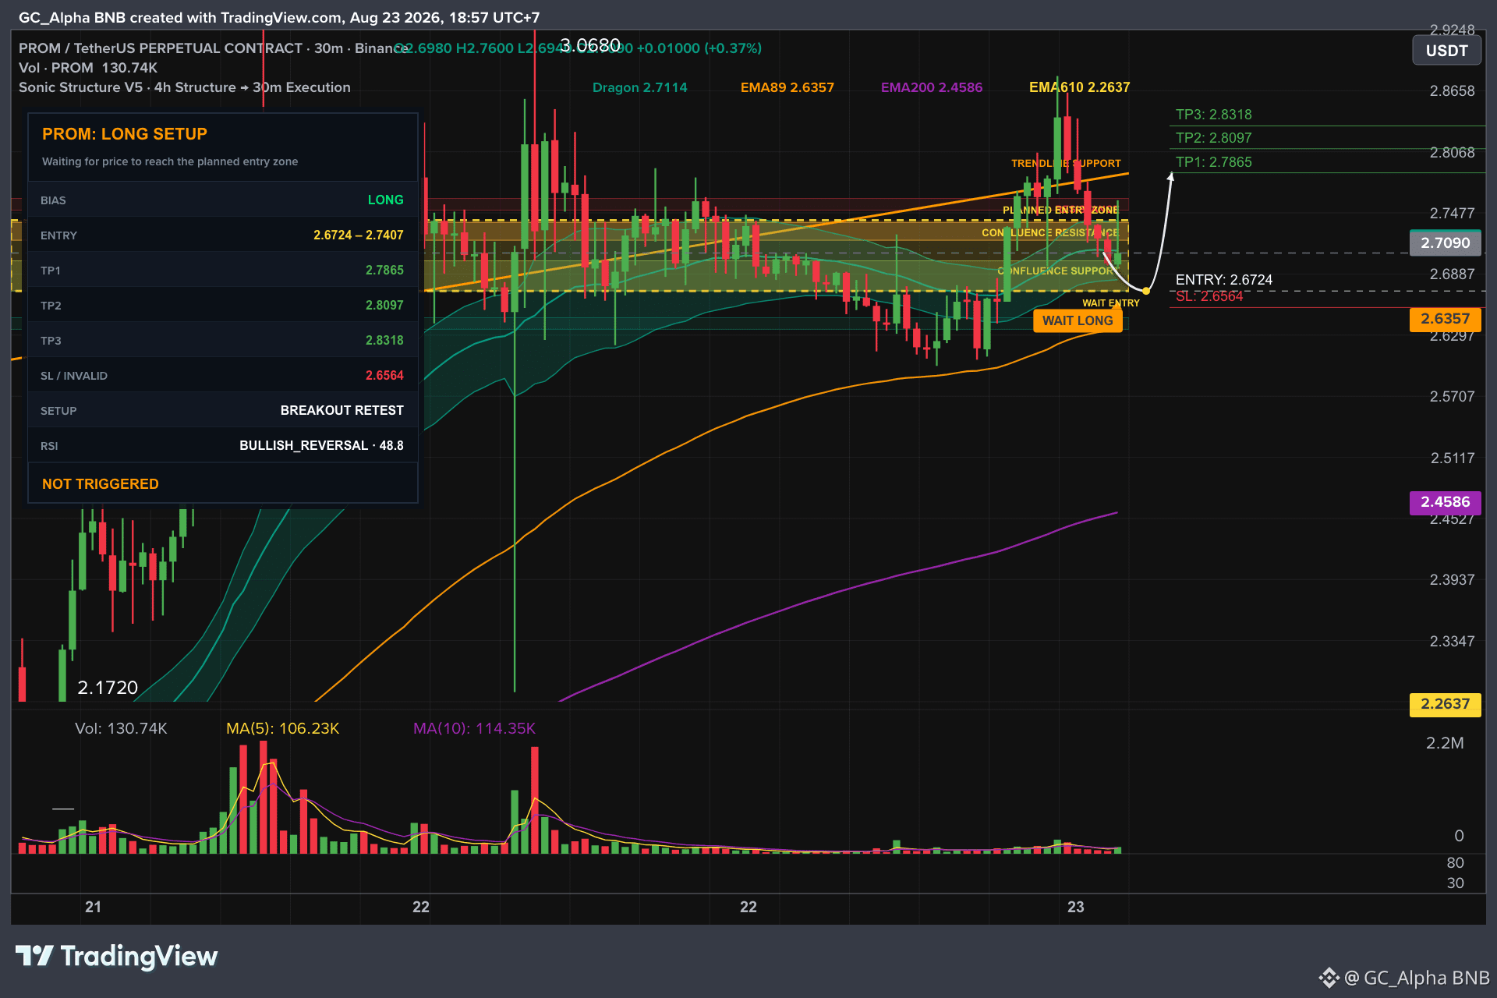Click the Dragon 2.7114 legend label
This screenshot has height=998, width=1497.
639,87
